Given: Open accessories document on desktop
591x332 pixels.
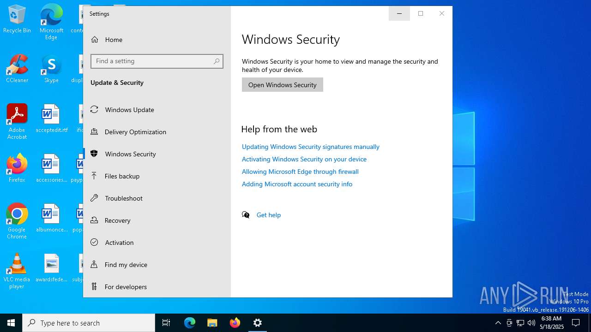Looking at the screenshot, I should pyautogui.click(x=51, y=168).
